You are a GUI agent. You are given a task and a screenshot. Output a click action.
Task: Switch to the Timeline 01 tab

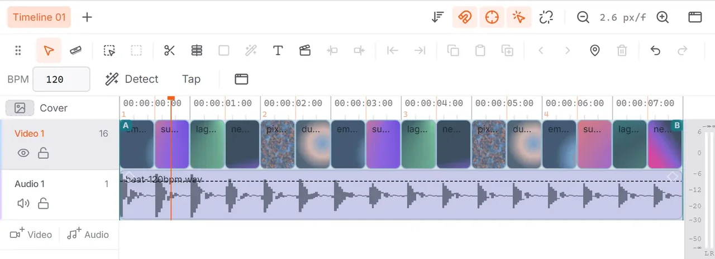pos(39,17)
